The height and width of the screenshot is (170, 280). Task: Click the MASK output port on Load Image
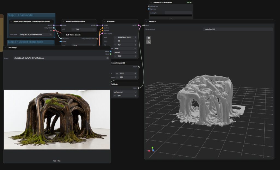110,54
